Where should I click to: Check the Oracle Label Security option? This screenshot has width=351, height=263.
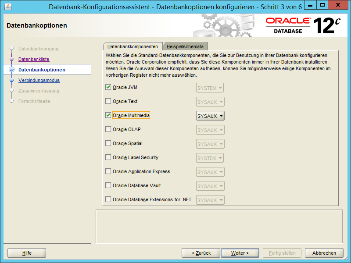[x=108, y=157]
